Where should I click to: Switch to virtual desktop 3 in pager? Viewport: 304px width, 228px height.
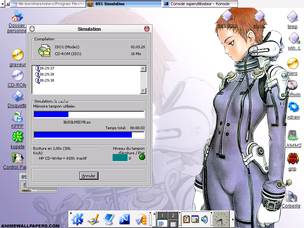[162, 223]
